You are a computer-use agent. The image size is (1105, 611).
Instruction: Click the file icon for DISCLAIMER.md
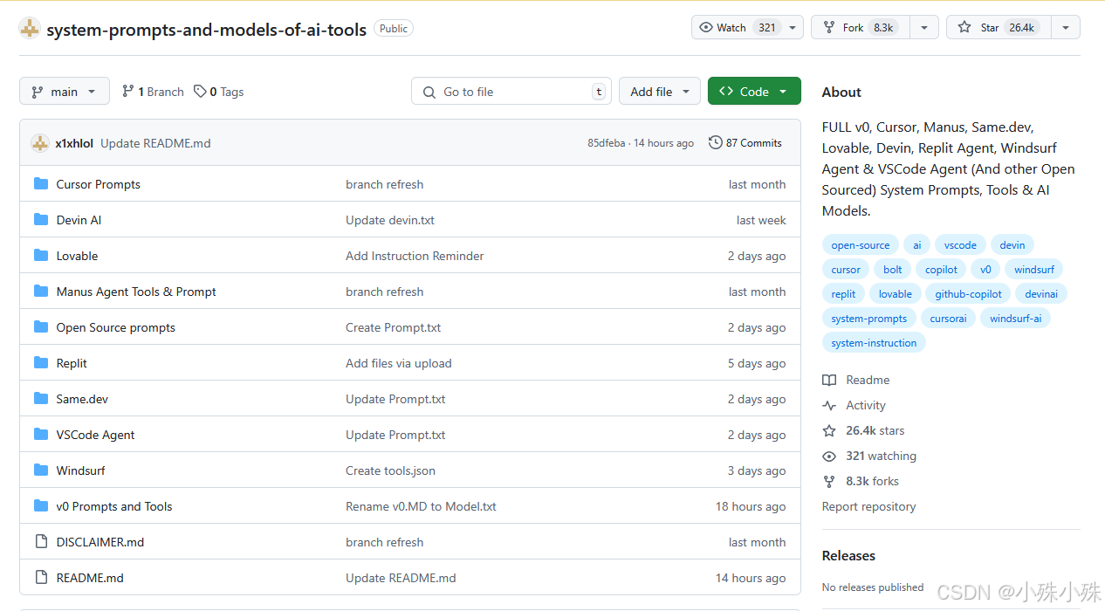pos(41,542)
